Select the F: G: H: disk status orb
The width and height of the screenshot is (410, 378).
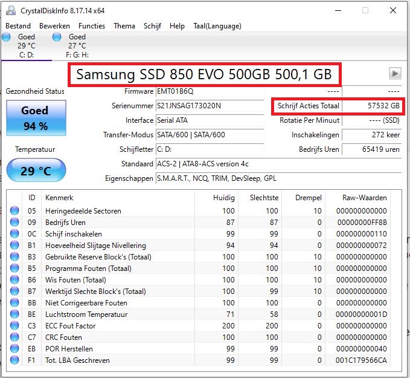[x=57, y=37]
